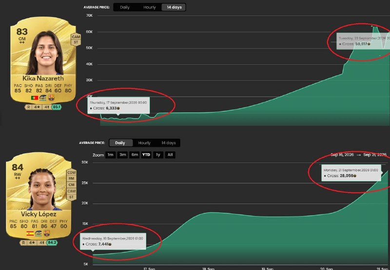Click the 85.1 rating badge under Kika's card
390x270 pixels.
pyautogui.click(x=56, y=107)
